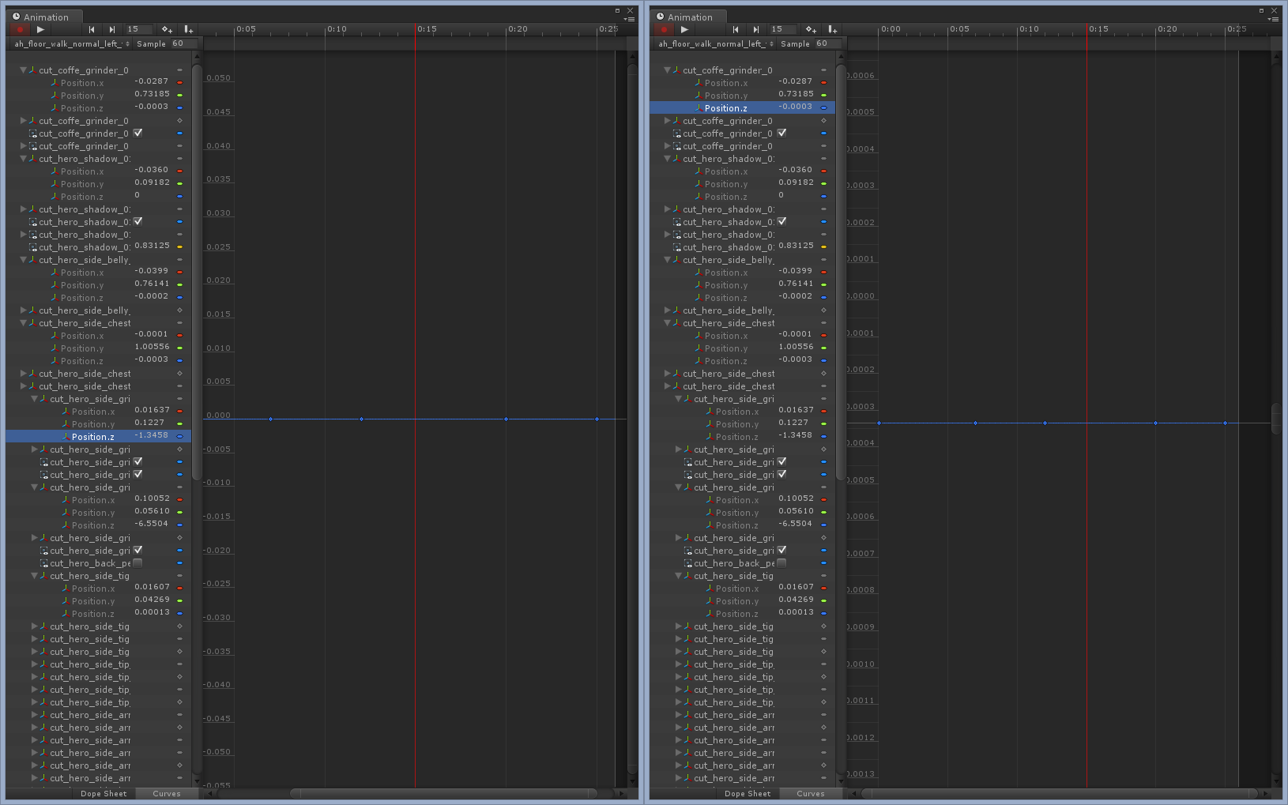Click yellow key indicator beside 0.73185 in left window
The width and height of the screenshot is (1288, 805).
pos(179,96)
